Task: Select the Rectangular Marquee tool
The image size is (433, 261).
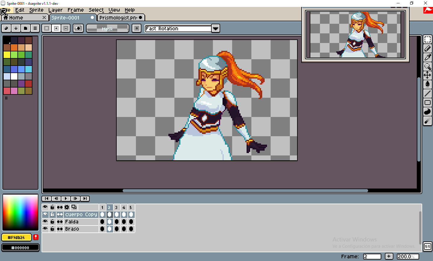Action: point(427,39)
